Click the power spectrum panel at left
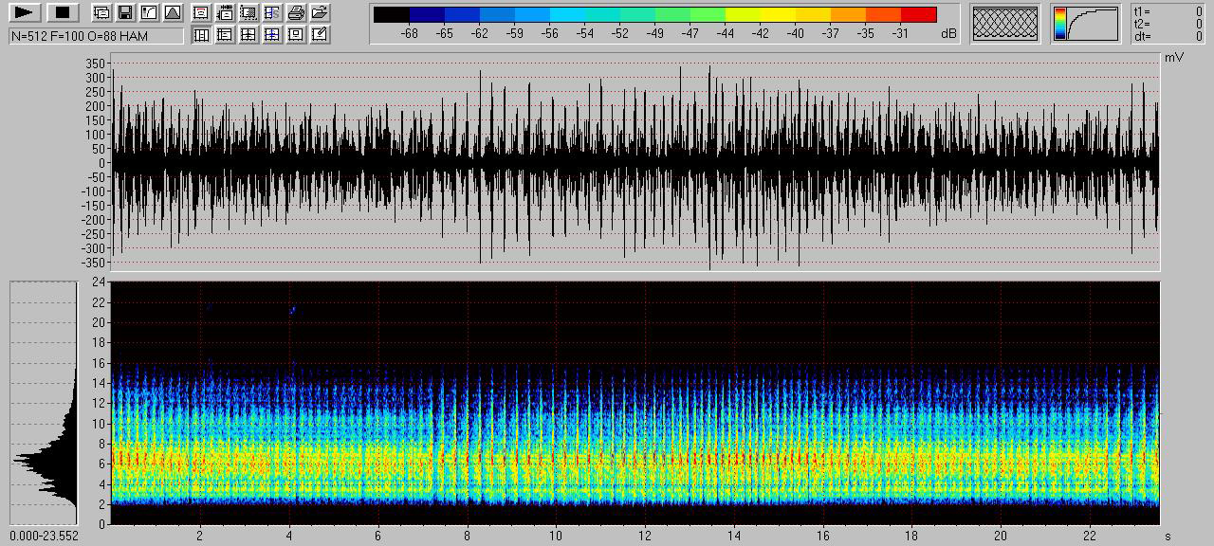The width and height of the screenshot is (1214, 546). click(44, 404)
